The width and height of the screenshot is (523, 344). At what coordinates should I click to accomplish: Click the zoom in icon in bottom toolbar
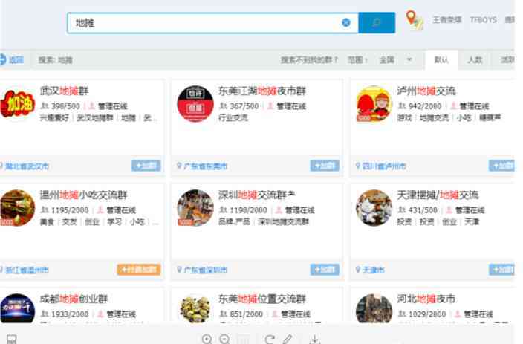(x=207, y=339)
